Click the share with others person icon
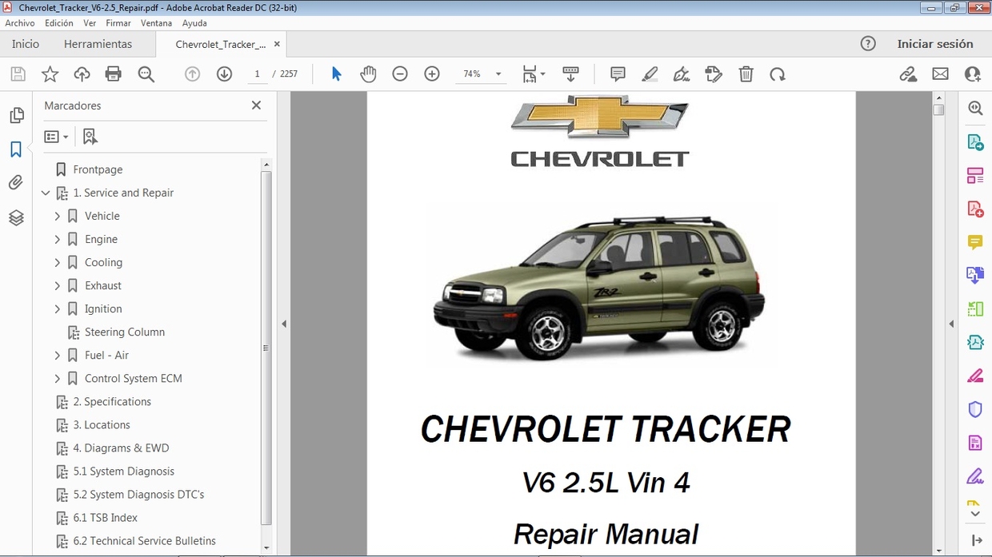This screenshot has width=992, height=557. tap(973, 74)
